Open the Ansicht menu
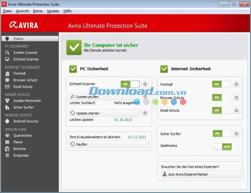The image size is (251, 193). pyautogui.click(x=23, y=11)
